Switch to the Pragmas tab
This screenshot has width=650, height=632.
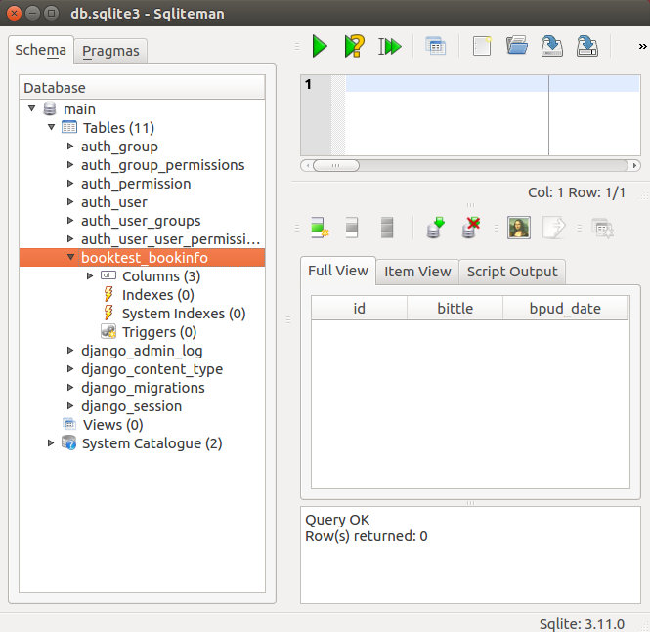110,51
